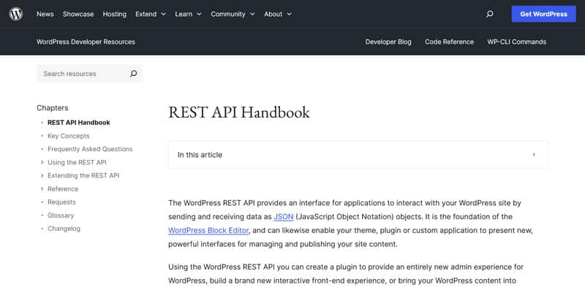This screenshot has width=585, height=290.
Task: Click the Get WordPress button
Action: pos(543,14)
